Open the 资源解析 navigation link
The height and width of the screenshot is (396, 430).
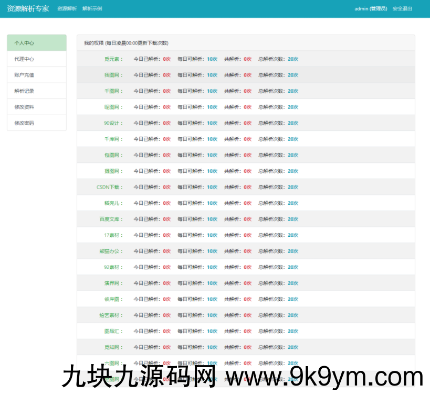tap(67, 9)
